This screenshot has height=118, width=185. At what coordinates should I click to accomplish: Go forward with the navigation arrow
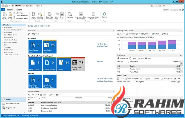pos(6,6)
